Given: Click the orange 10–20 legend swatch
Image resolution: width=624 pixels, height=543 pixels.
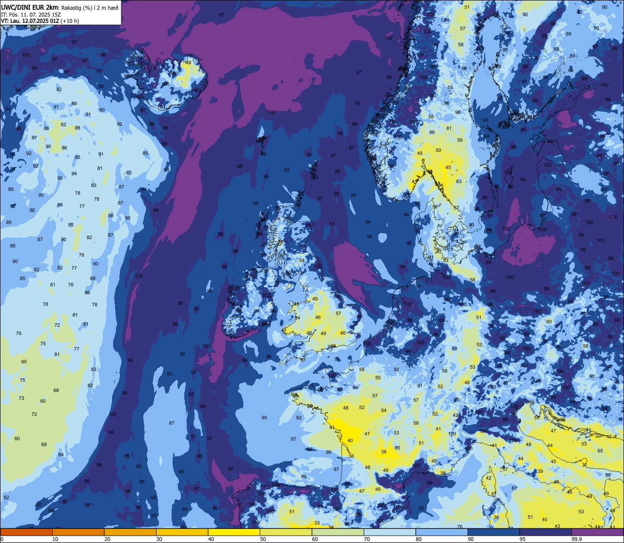Looking at the screenshot, I should click(x=78, y=532).
